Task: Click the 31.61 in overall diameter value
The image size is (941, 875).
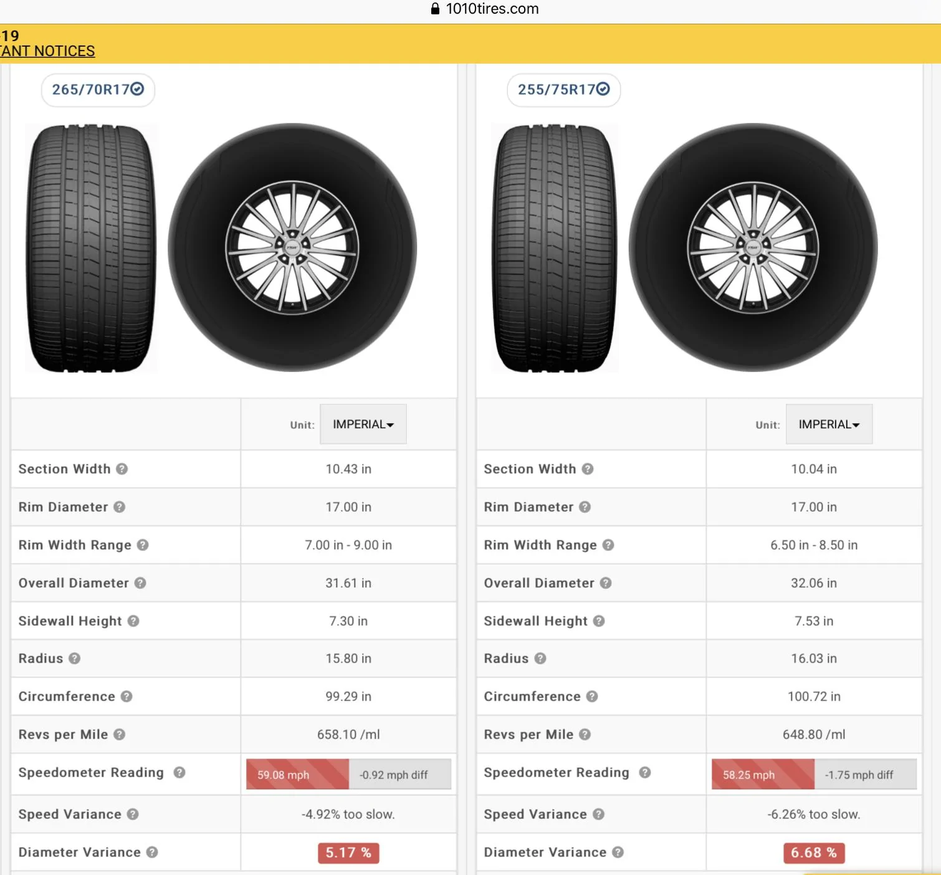Action: coord(348,583)
